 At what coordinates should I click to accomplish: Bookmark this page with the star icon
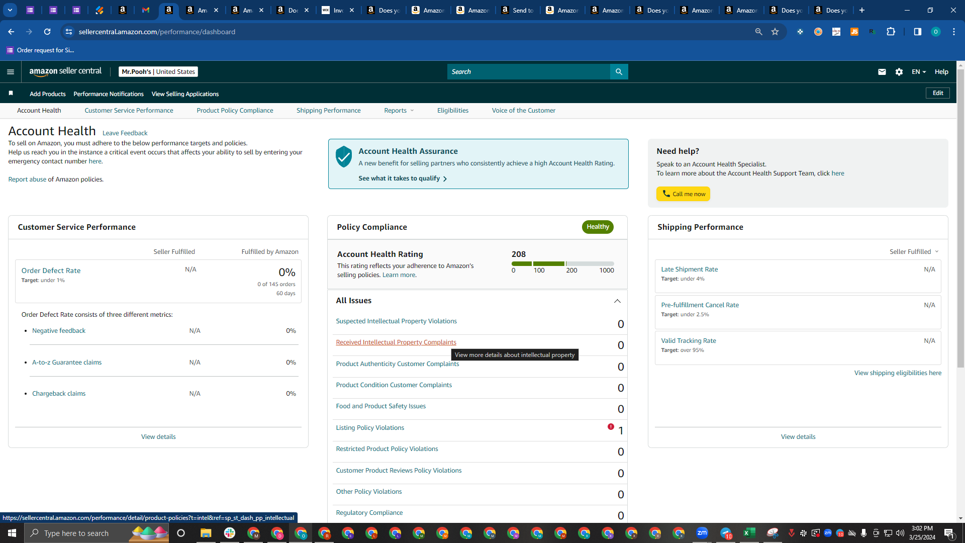775,32
